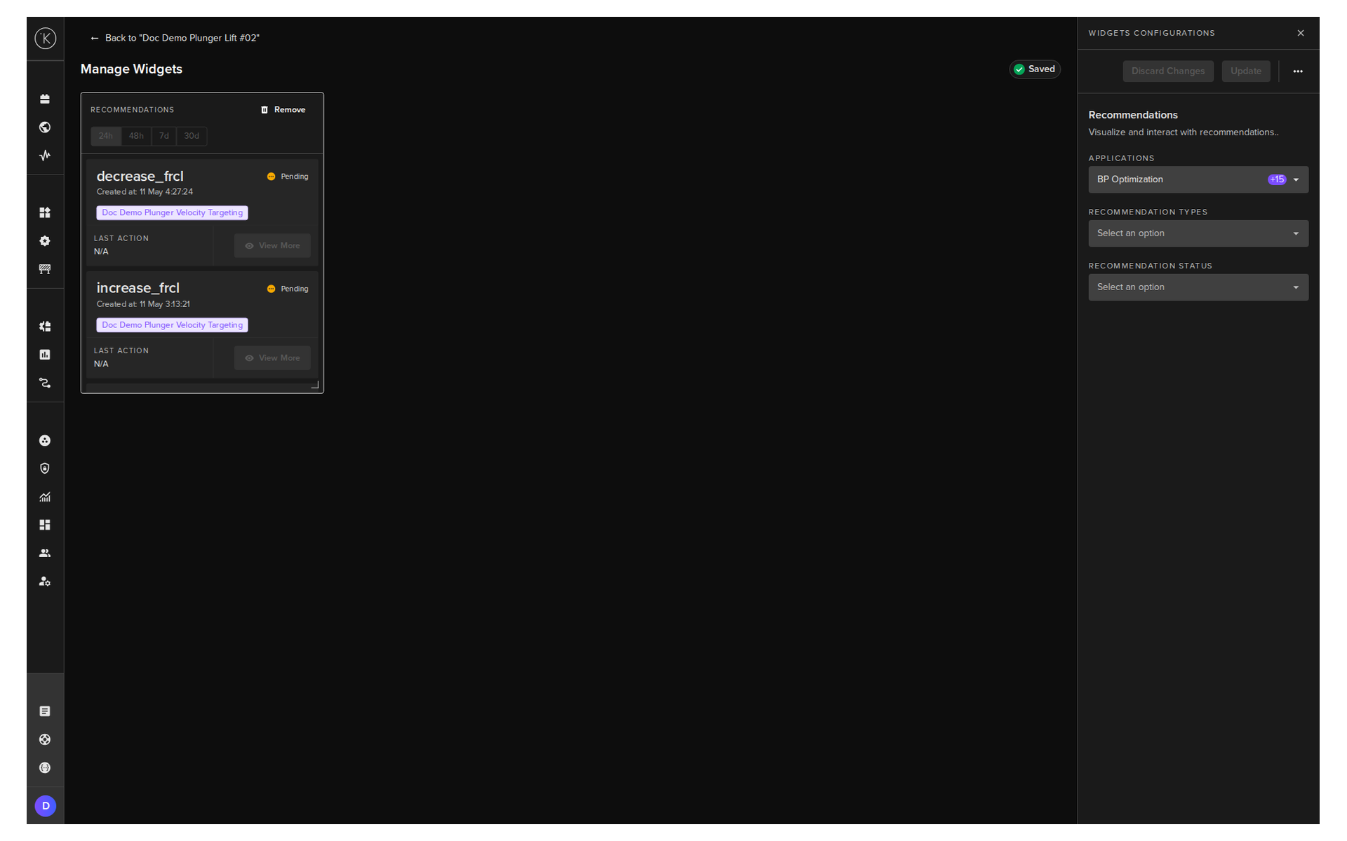Switch time range to 48h
The height and width of the screenshot is (841, 1347).
pyautogui.click(x=136, y=136)
